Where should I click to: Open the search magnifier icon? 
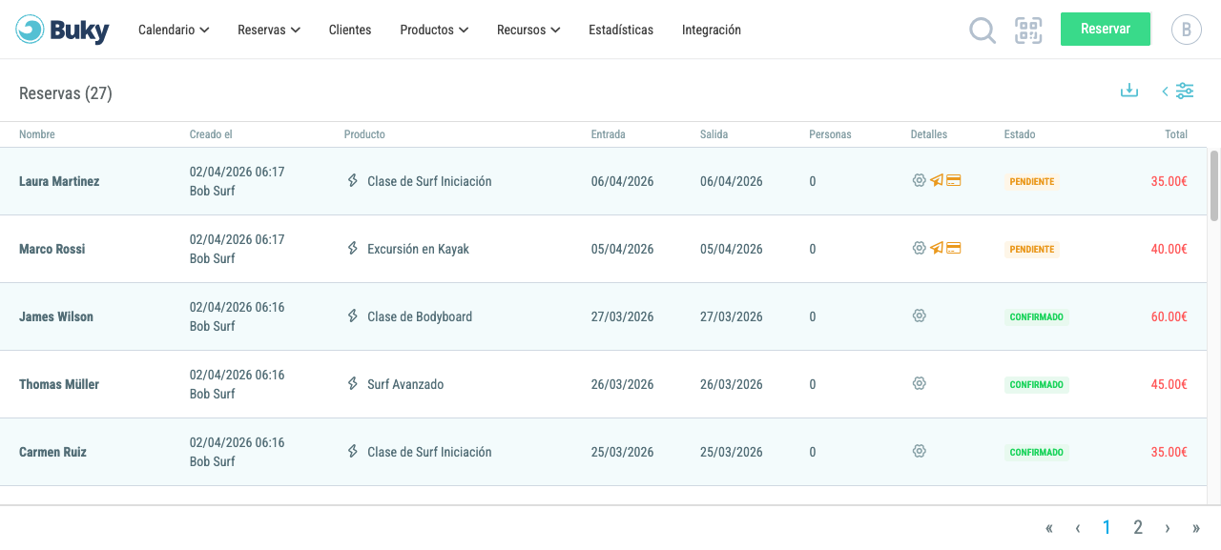983,31
